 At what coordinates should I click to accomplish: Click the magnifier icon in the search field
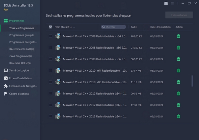[x=103, y=27]
